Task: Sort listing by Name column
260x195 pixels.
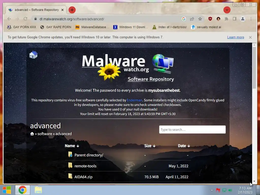Action: (72, 146)
